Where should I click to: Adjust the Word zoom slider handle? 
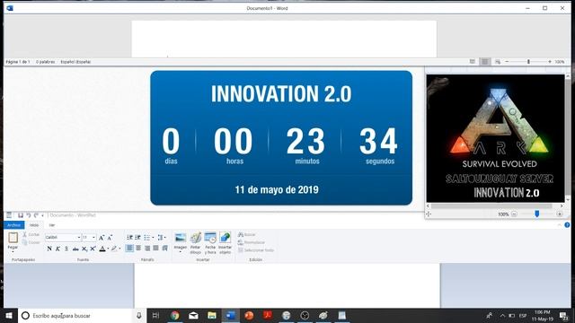point(528,62)
